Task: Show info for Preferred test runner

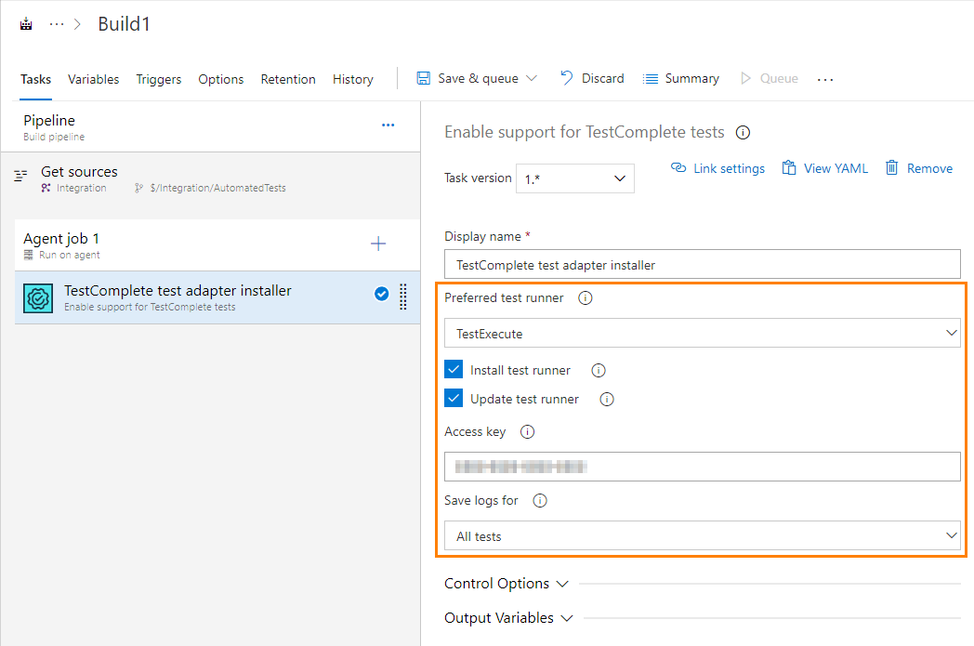Action: click(586, 298)
